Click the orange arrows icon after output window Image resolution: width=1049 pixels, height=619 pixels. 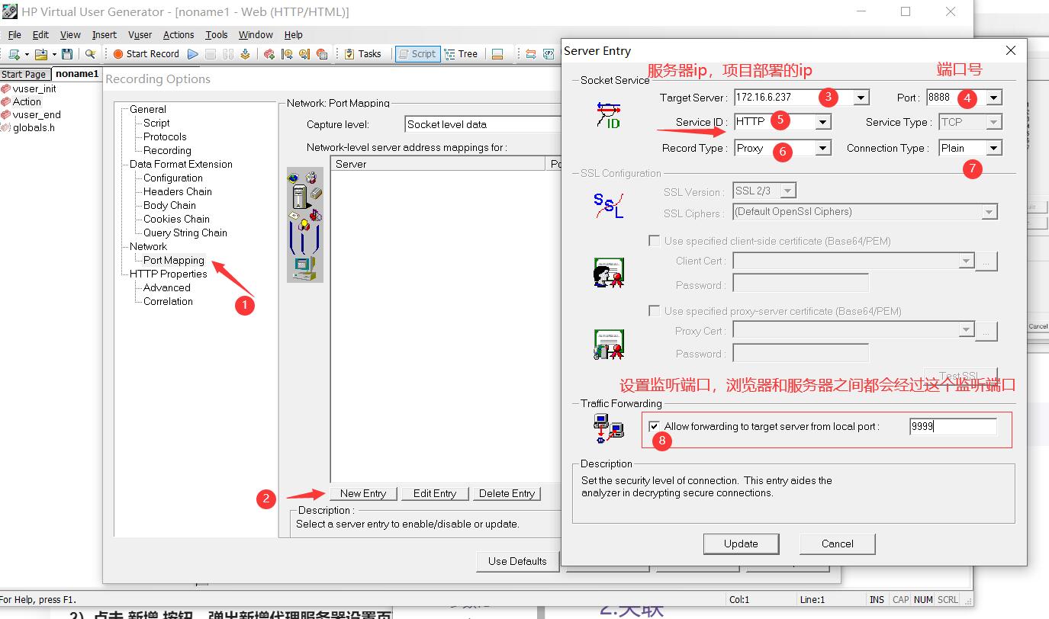point(531,53)
